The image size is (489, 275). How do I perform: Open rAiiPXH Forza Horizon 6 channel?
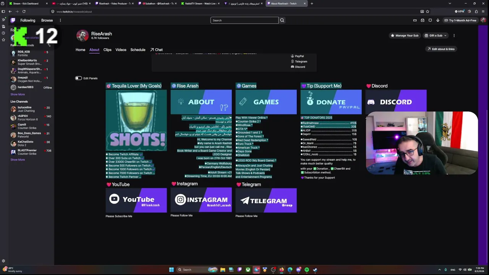pos(31,118)
